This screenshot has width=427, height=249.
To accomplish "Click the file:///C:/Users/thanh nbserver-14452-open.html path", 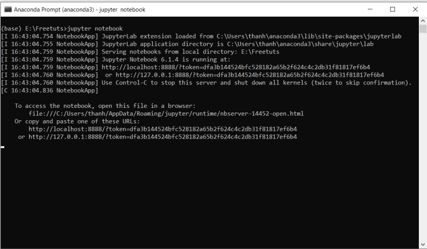I will (166, 113).
